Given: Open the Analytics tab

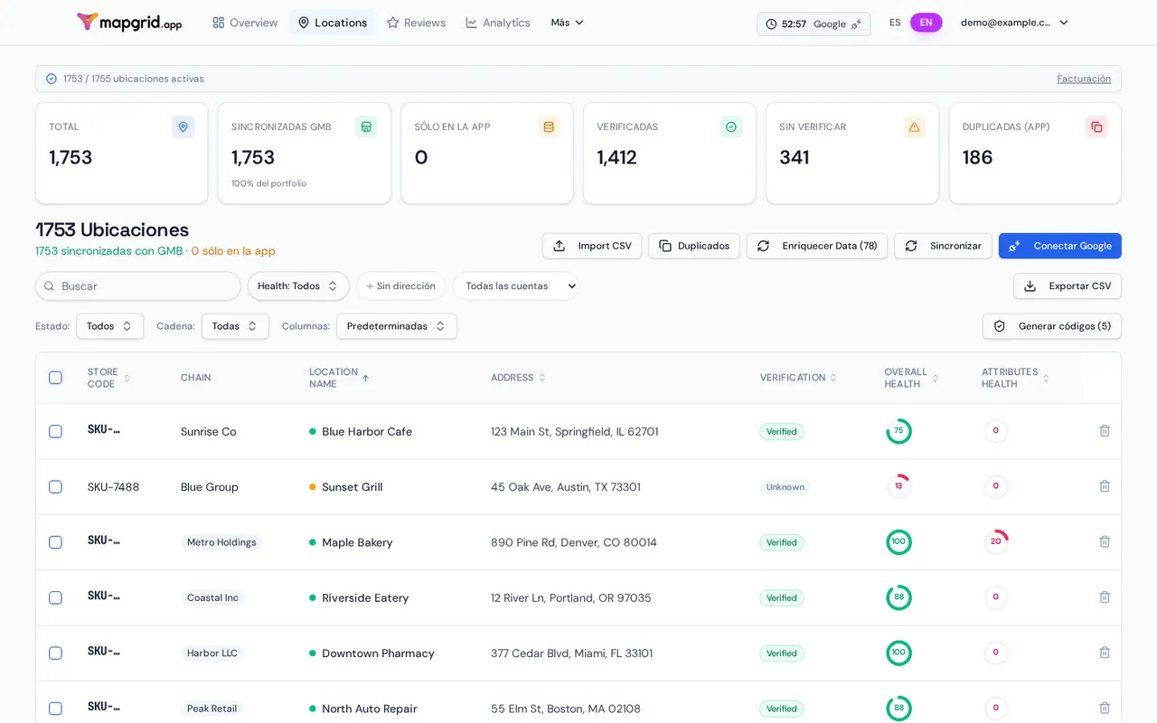Looking at the screenshot, I should coord(498,23).
